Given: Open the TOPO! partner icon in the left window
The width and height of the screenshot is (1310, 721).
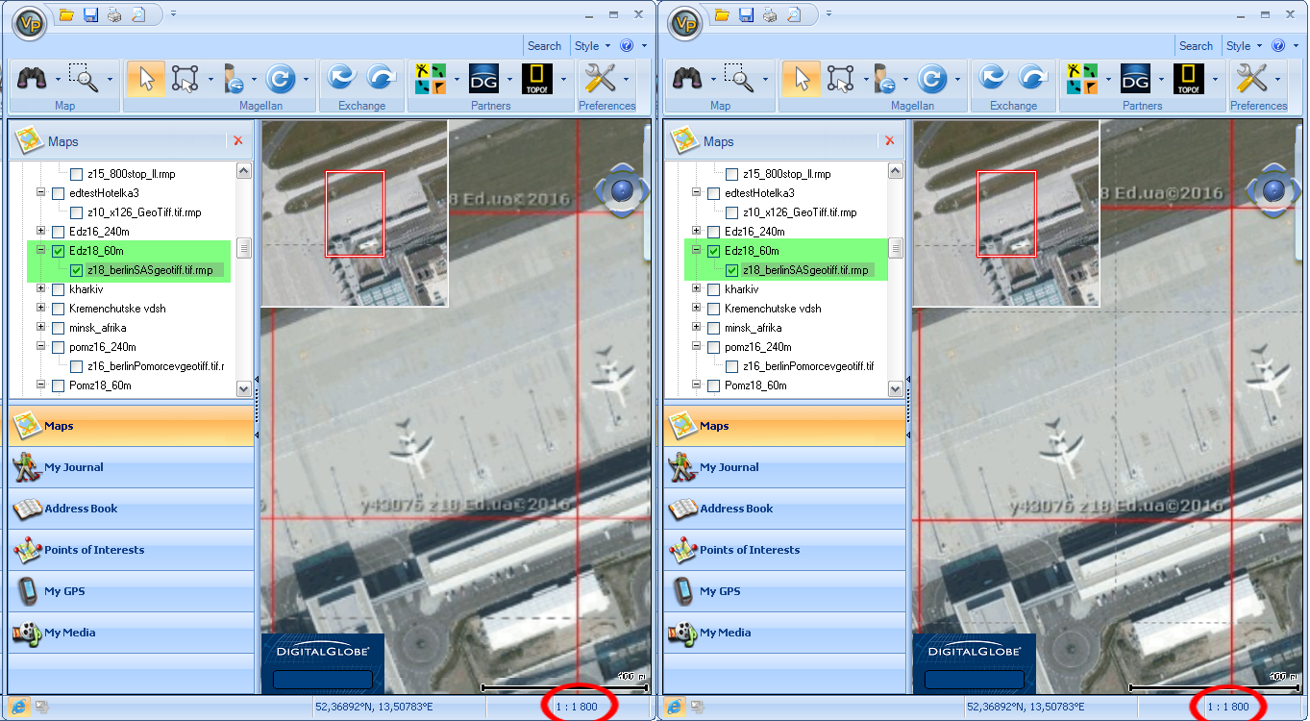Looking at the screenshot, I should [536, 78].
